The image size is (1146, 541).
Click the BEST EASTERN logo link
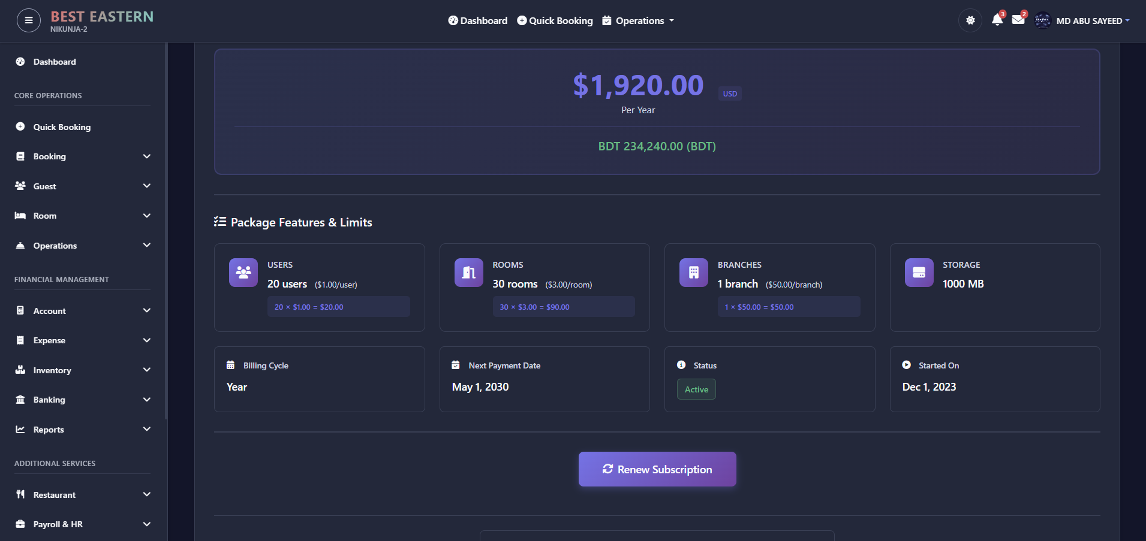click(x=101, y=17)
